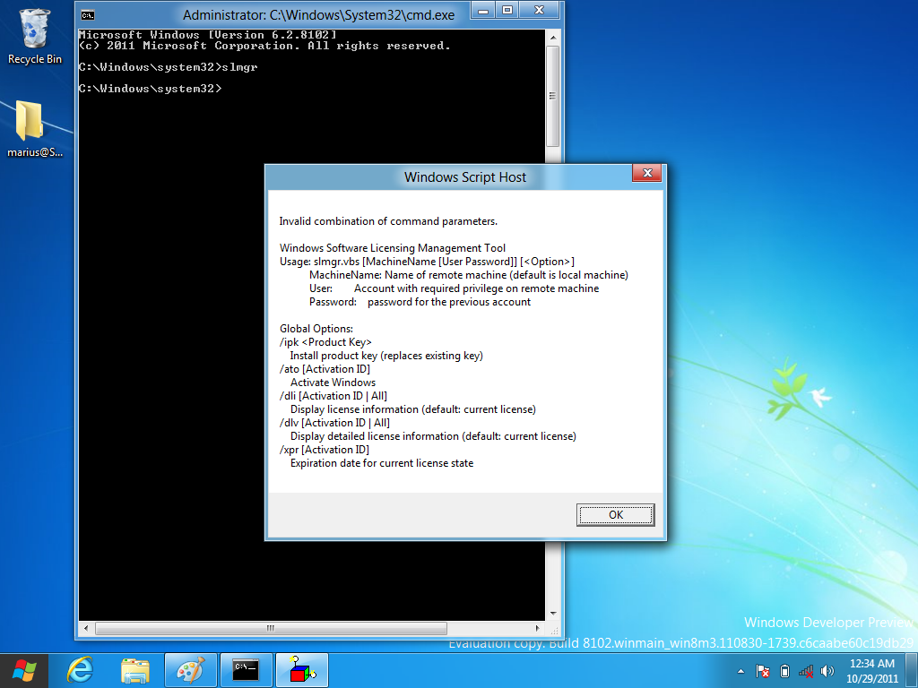Click cmd vertical scrollbar up arrow
The image size is (918, 688).
click(553, 38)
